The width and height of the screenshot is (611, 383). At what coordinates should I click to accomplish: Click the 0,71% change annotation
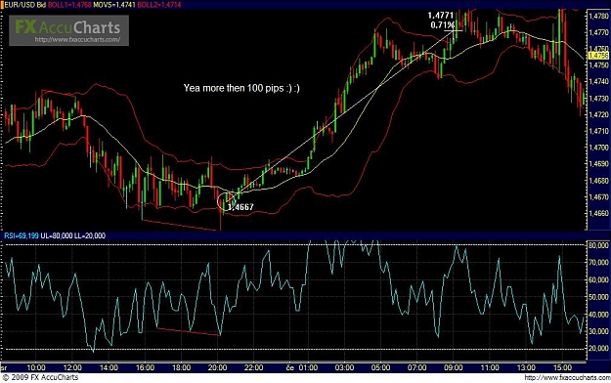pyautogui.click(x=442, y=25)
